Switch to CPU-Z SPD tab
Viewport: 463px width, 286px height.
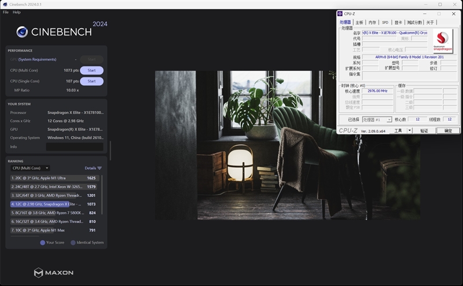pos(385,23)
